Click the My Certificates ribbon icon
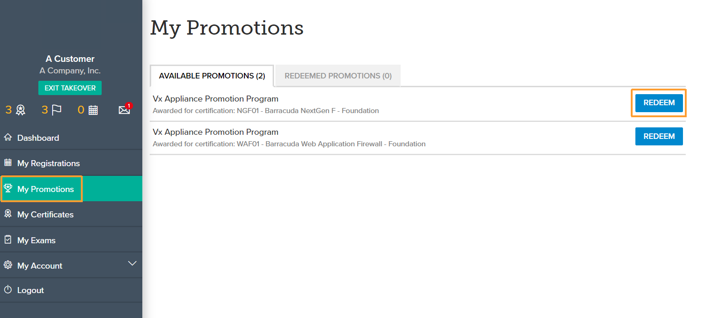Viewport: 701px width, 318px height. point(8,214)
